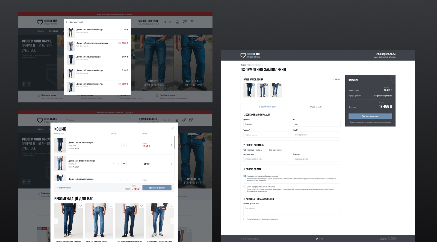Click the search magnifier icon in search dropdown
Screen dimensions: 437x242
click(x=67, y=22)
